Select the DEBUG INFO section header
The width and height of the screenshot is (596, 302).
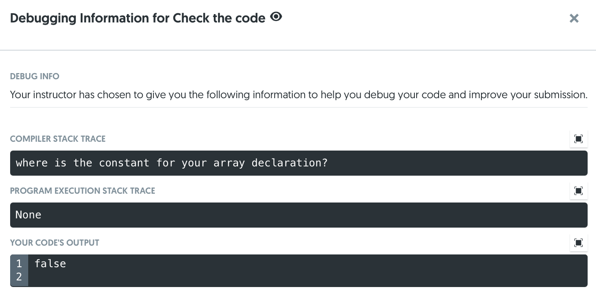pyautogui.click(x=34, y=76)
